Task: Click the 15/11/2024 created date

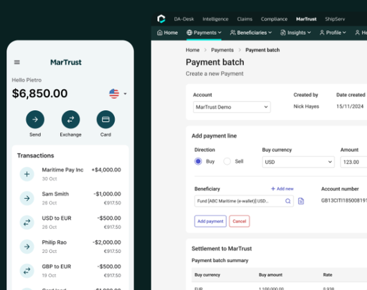Action: tap(350, 107)
